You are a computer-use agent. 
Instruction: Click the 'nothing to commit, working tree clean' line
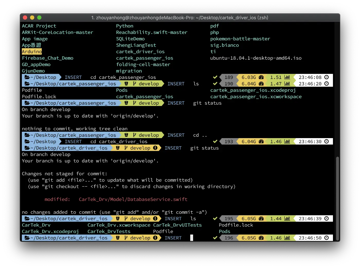point(75,129)
